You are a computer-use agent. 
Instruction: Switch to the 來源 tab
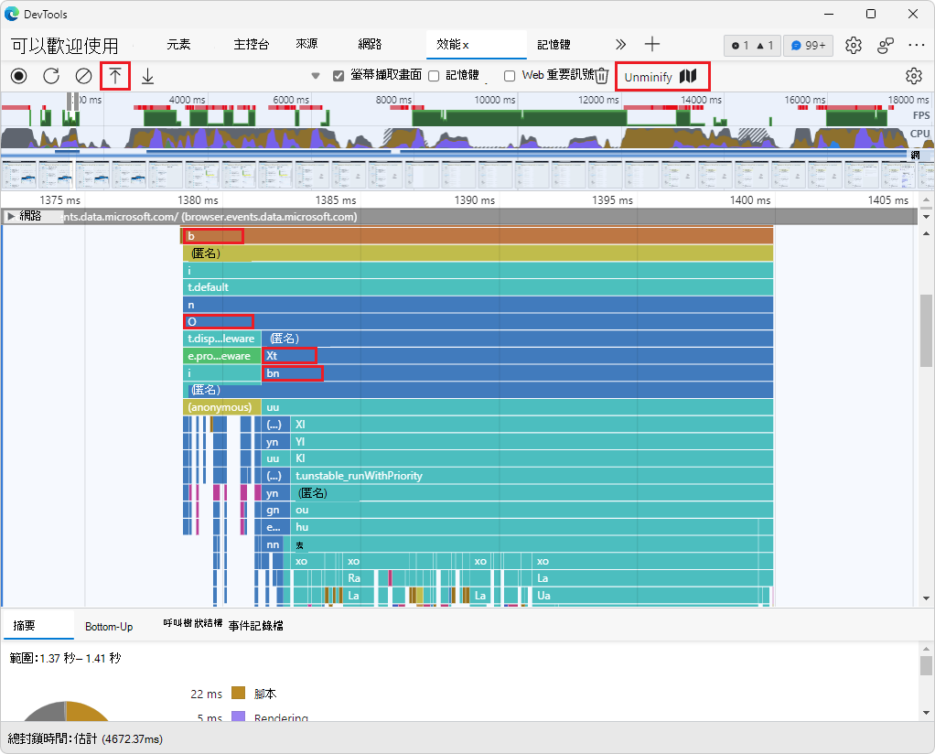[x=306, y=44]
